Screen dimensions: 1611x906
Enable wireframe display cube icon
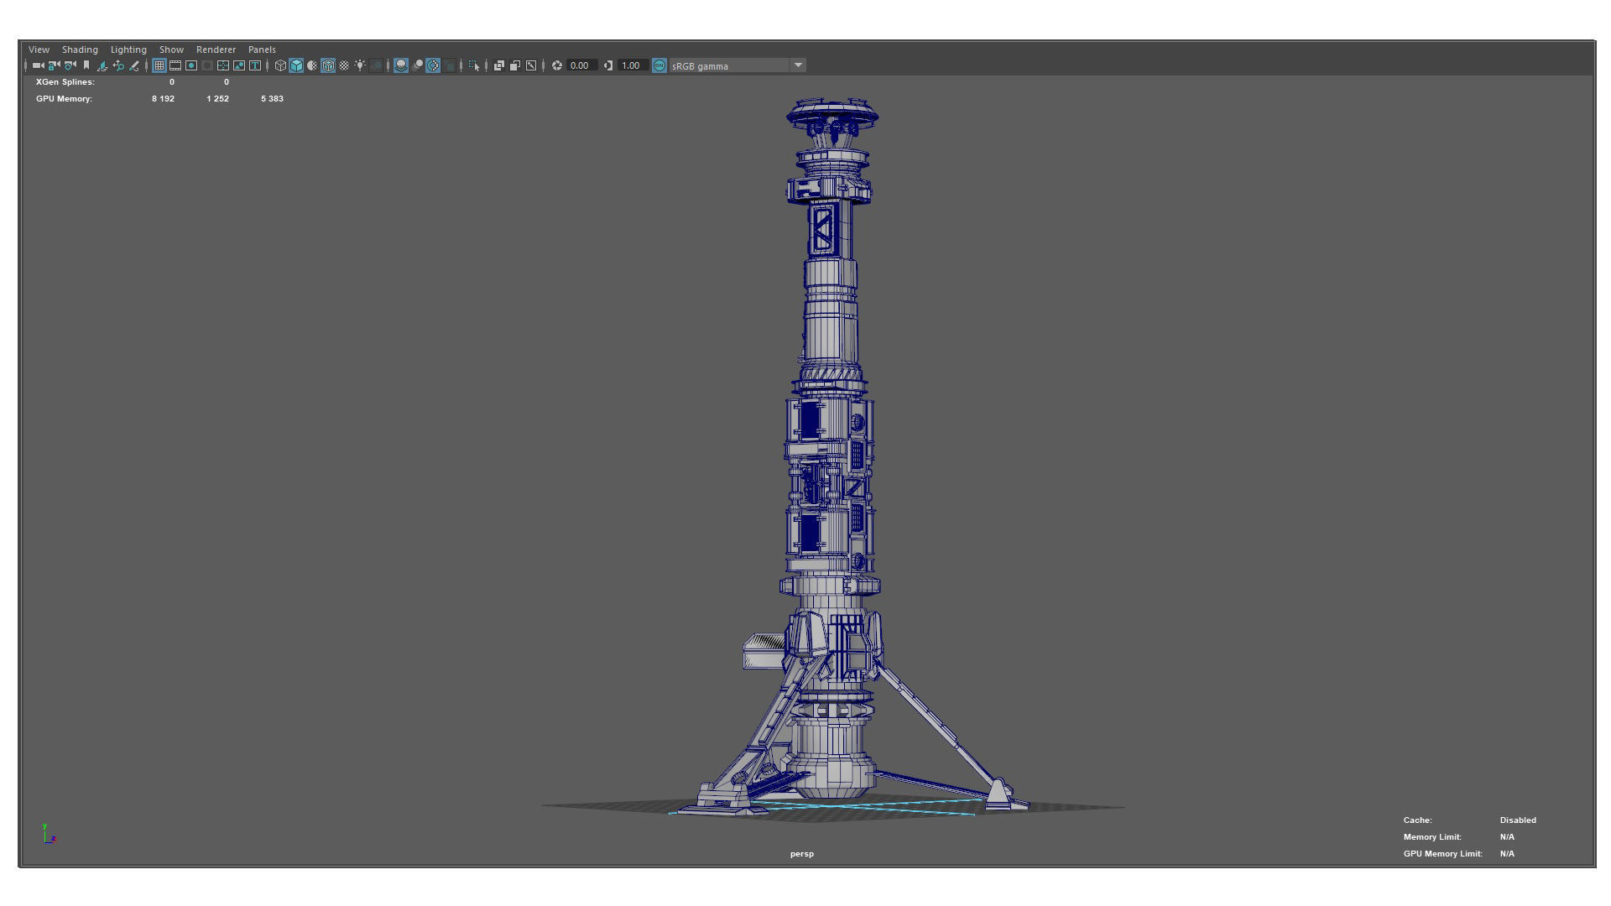280,65
